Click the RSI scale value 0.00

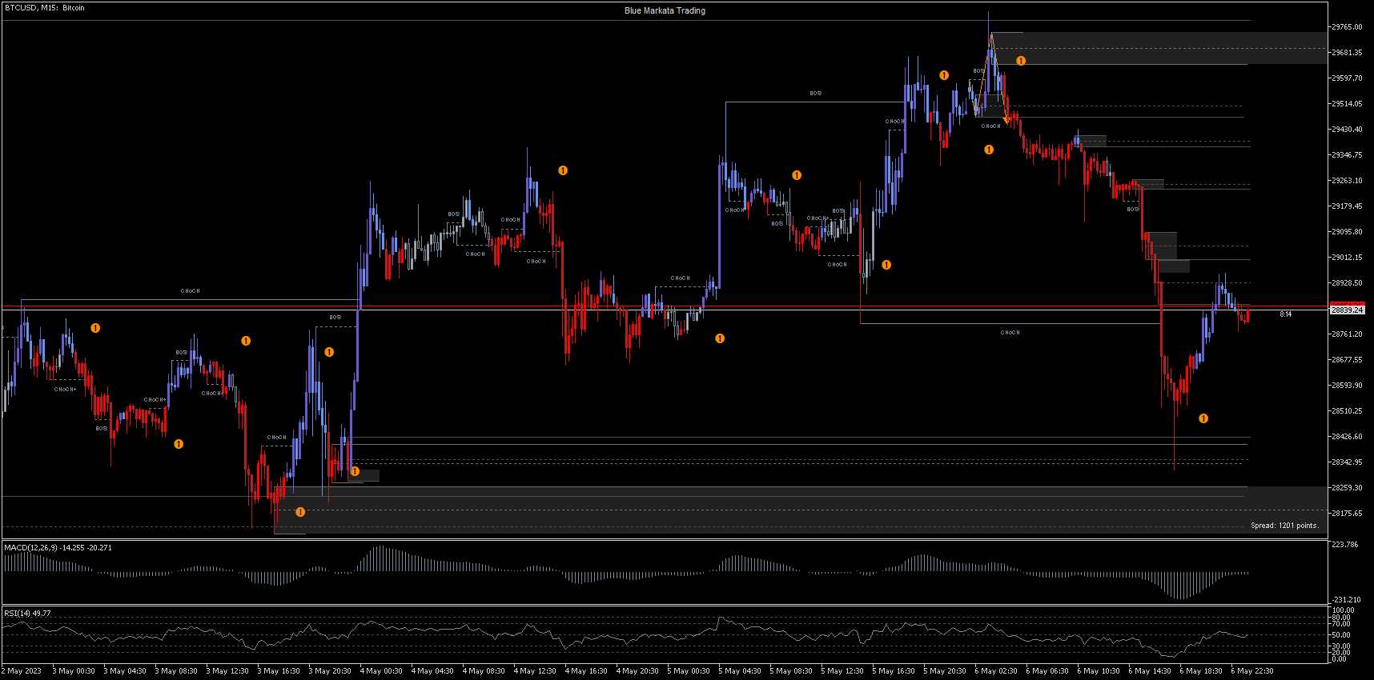1340,658
